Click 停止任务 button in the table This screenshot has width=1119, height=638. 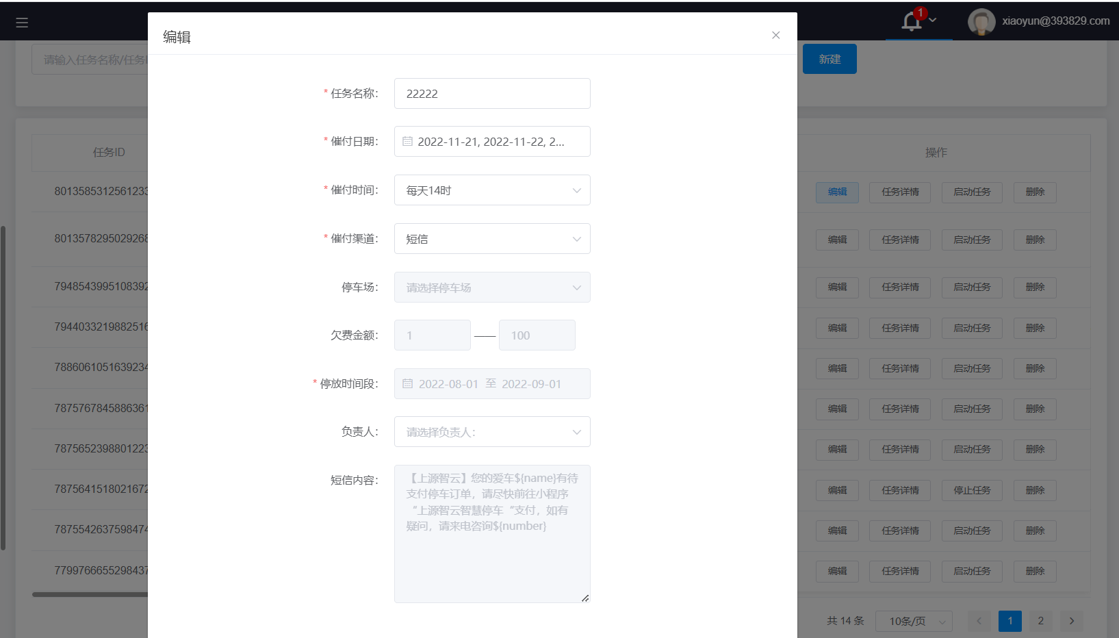coord(972,490)
